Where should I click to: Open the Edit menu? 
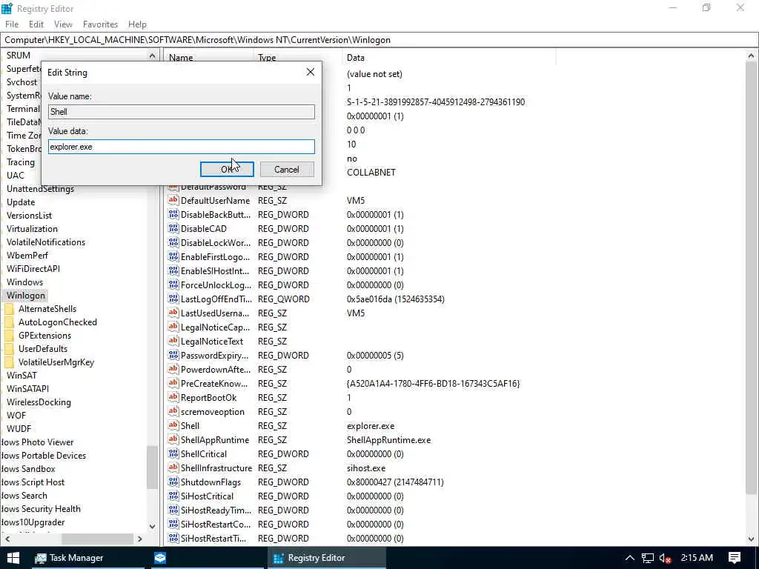click(36, 24)
